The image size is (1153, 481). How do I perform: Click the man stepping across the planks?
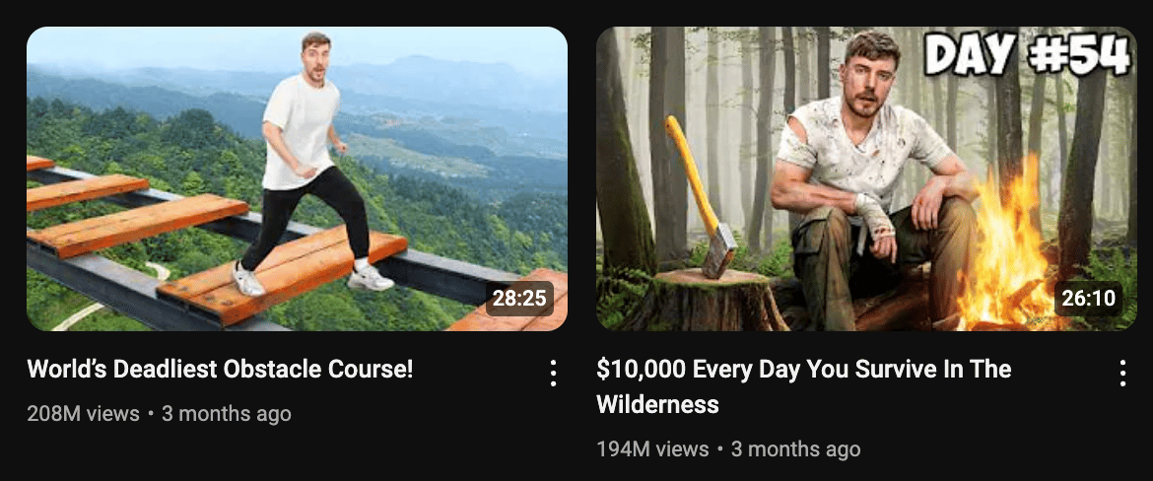click(310, 162)
